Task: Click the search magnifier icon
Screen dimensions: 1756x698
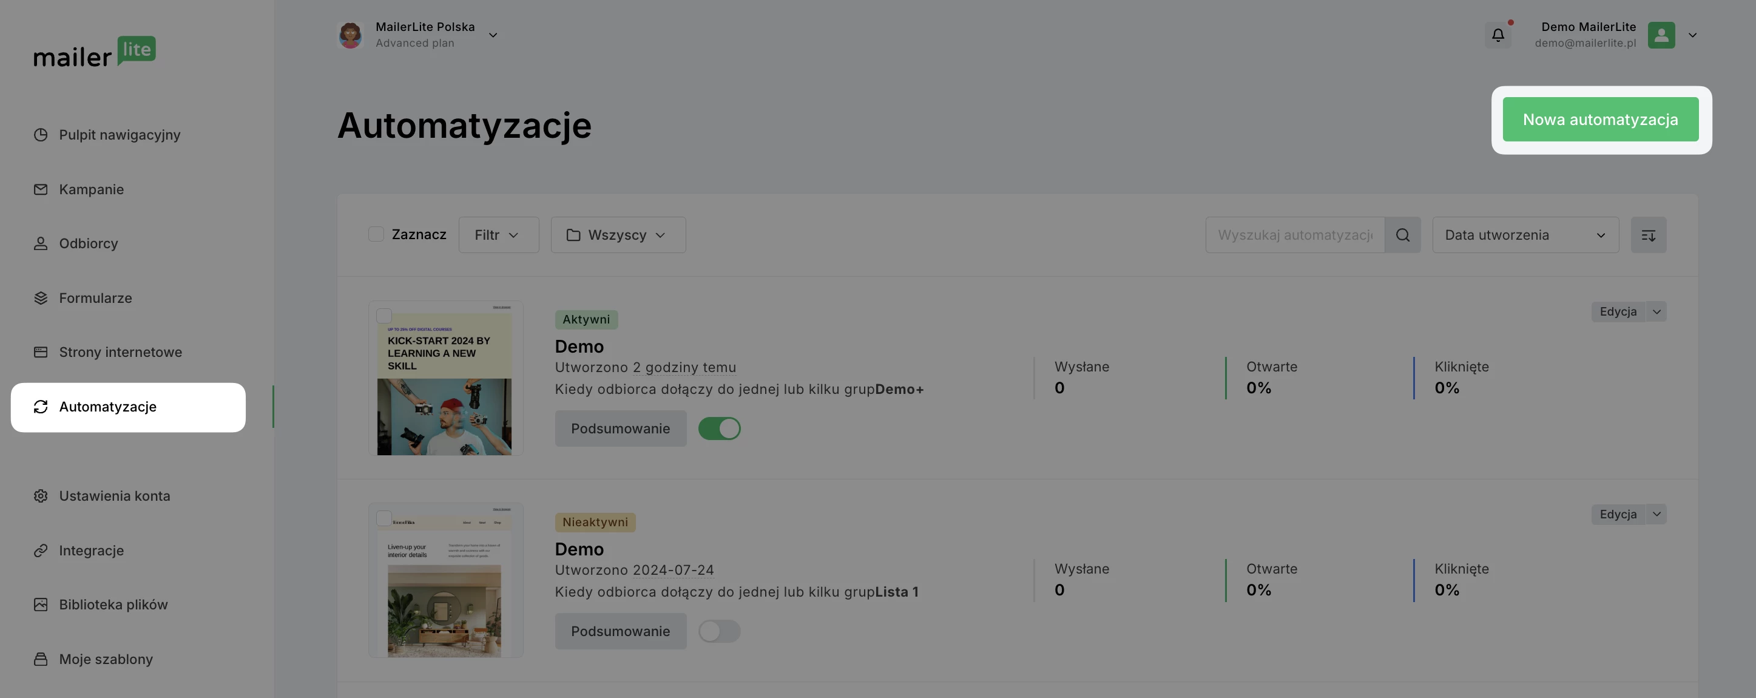Action: (1402, 235)
